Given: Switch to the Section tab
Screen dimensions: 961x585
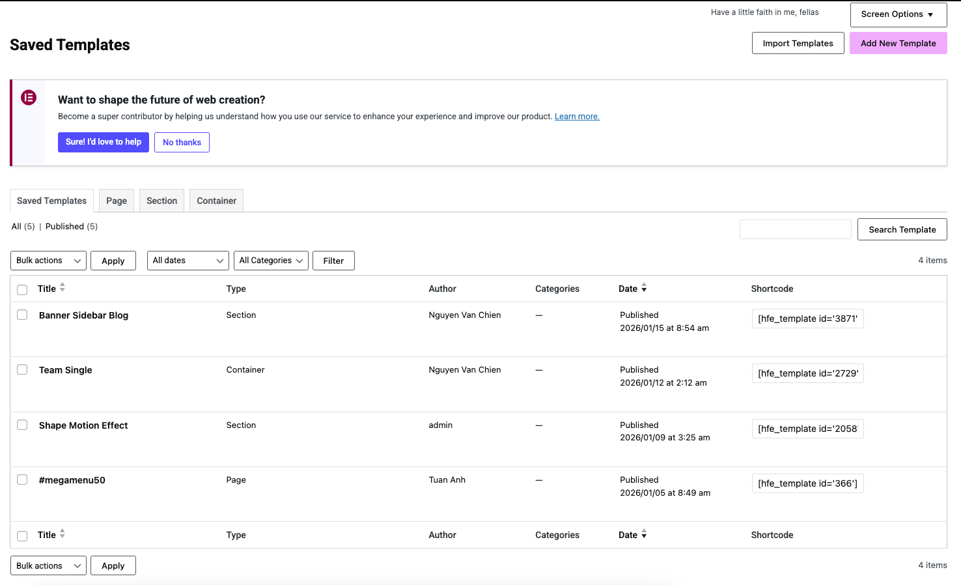Looking at the screenshot, I should pos(161,201).
